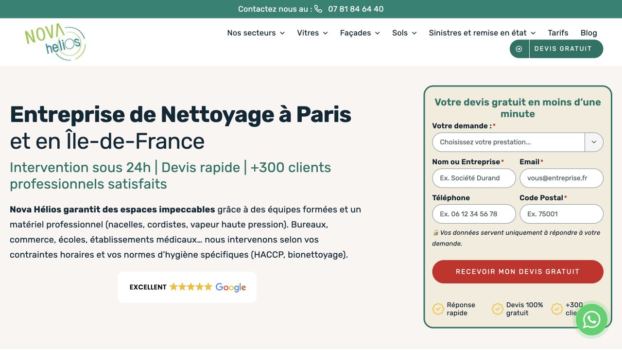Click the Intervention sous 24h subtitle text
The image size is (622, 350).
pos(170,175)
